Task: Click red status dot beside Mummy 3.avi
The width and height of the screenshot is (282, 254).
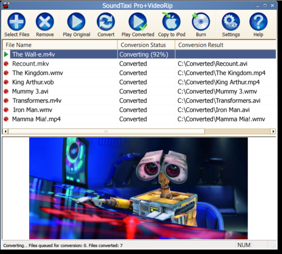Action: coord(6,91)
